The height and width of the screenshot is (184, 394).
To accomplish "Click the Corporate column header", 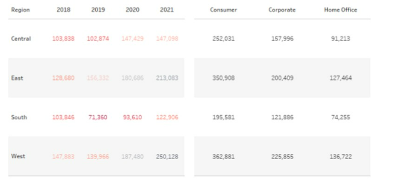I will [x=282, y=10].
